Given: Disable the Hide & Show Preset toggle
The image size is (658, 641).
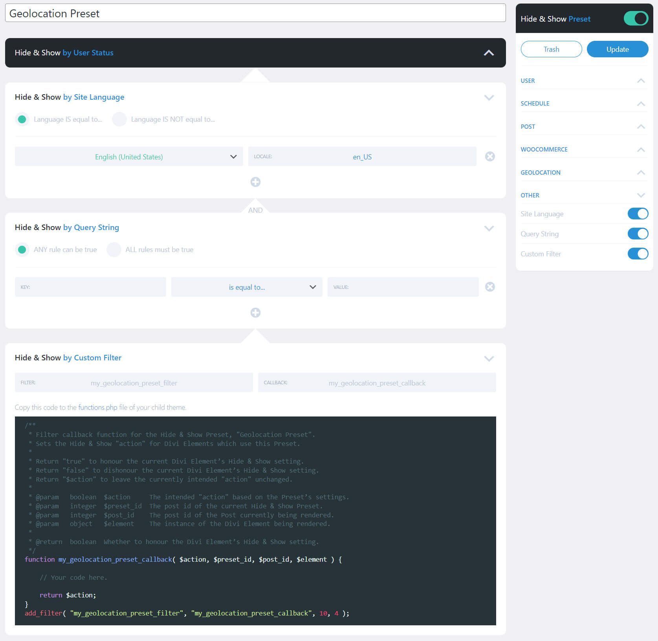Looking at the screenshot, I should coord(635,18).
